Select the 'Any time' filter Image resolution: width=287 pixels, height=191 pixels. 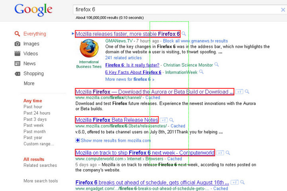pos(33,101)
